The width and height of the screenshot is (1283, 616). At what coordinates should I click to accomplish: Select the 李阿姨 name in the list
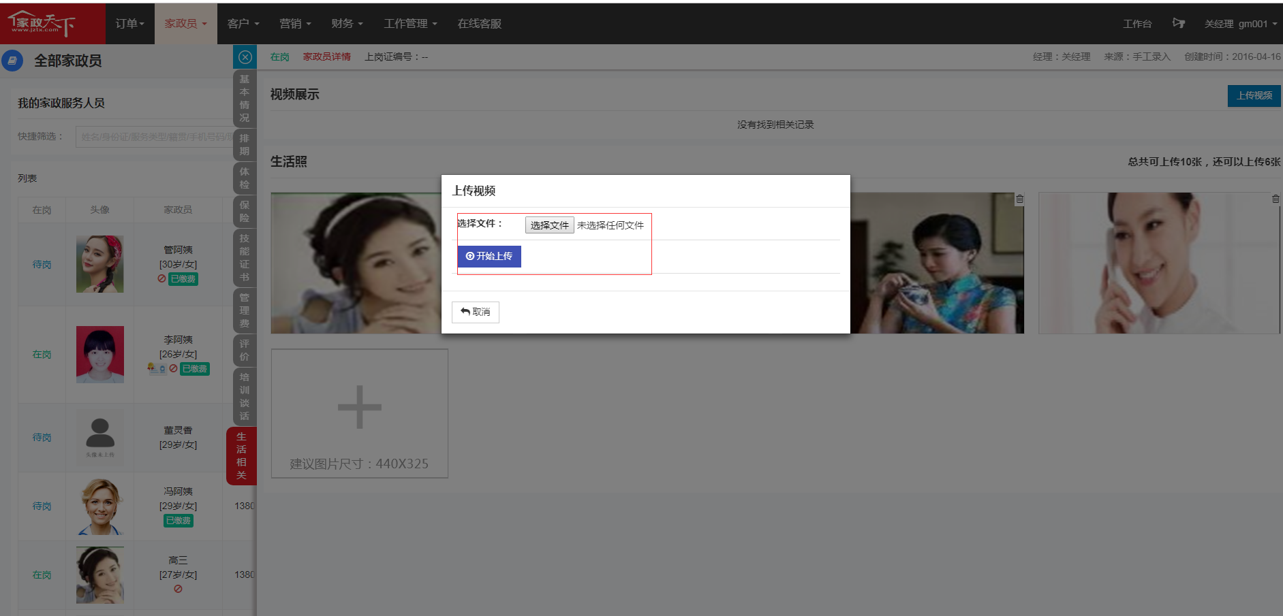(x=178, y=340)
